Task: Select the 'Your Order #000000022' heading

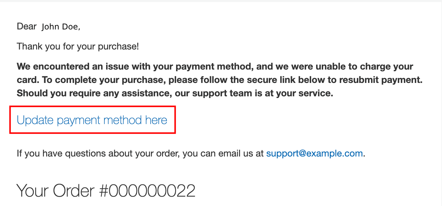Action: 106,191
